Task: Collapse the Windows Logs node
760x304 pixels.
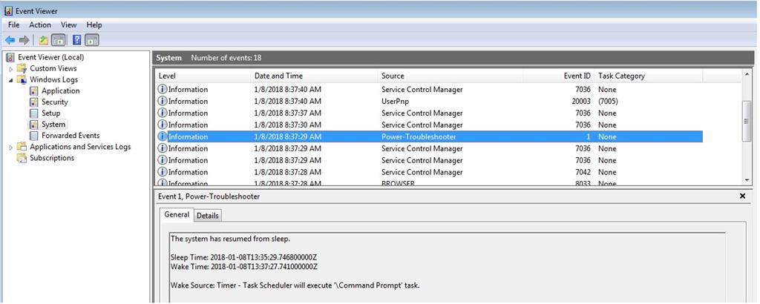Action: 10,80
